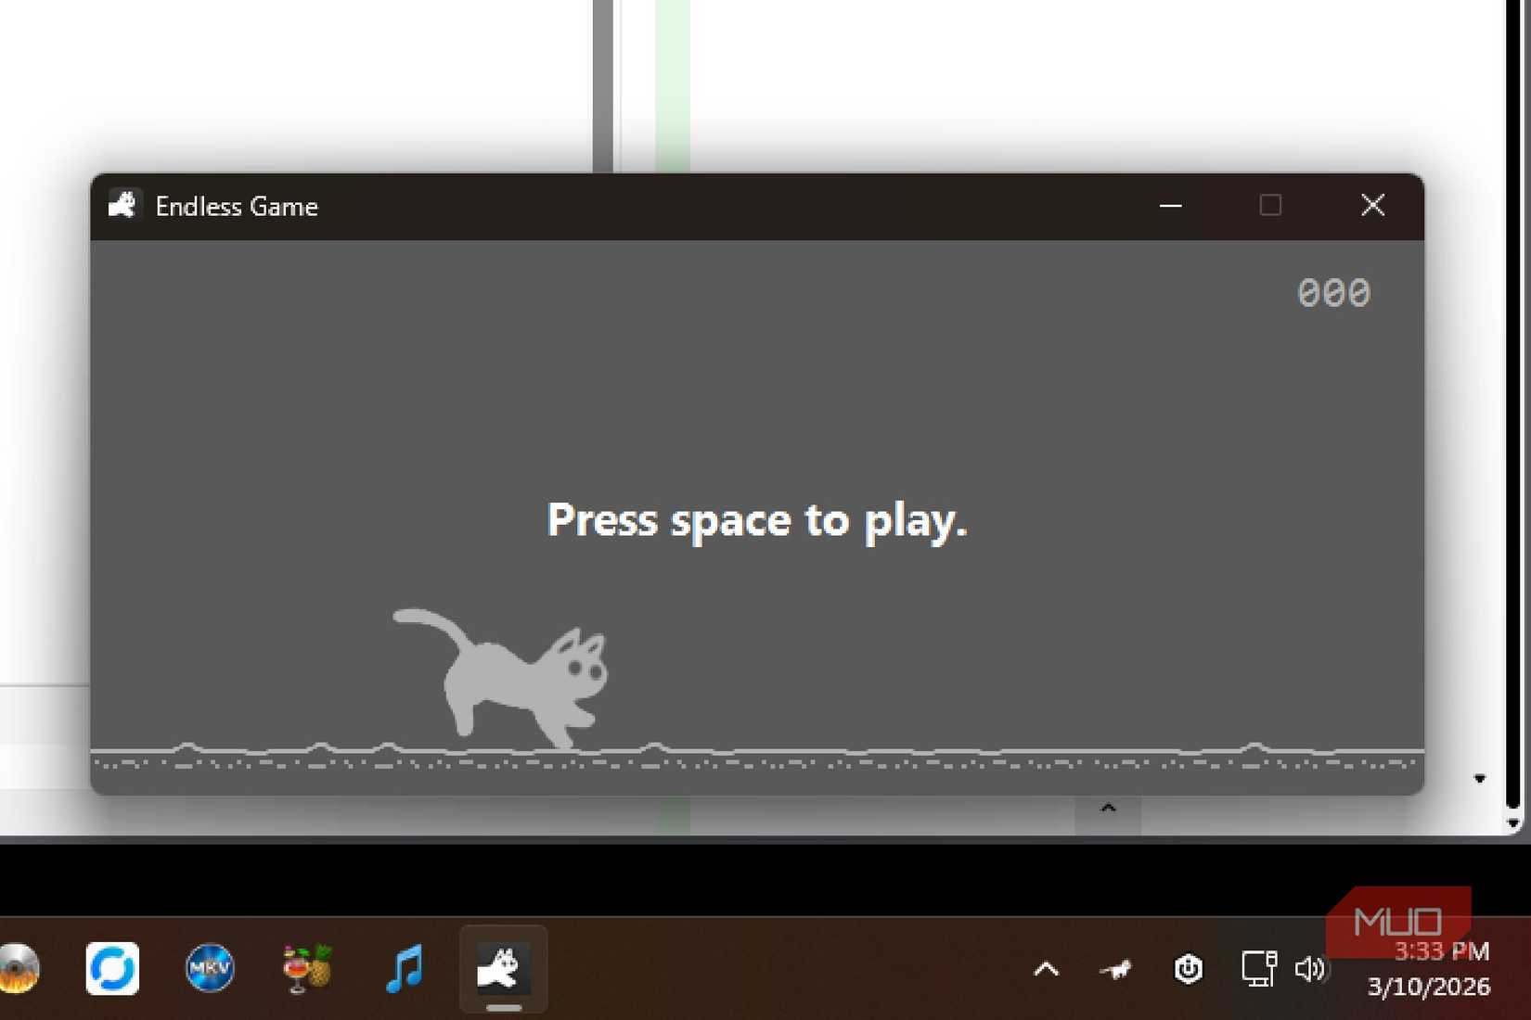The image size is (1531, 1020).
Task: Open the volume control in the system tray
Action: (1311, 970)
